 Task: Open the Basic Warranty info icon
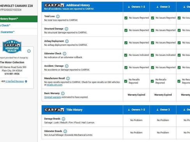pyautogui.click(x=63, y=94)
